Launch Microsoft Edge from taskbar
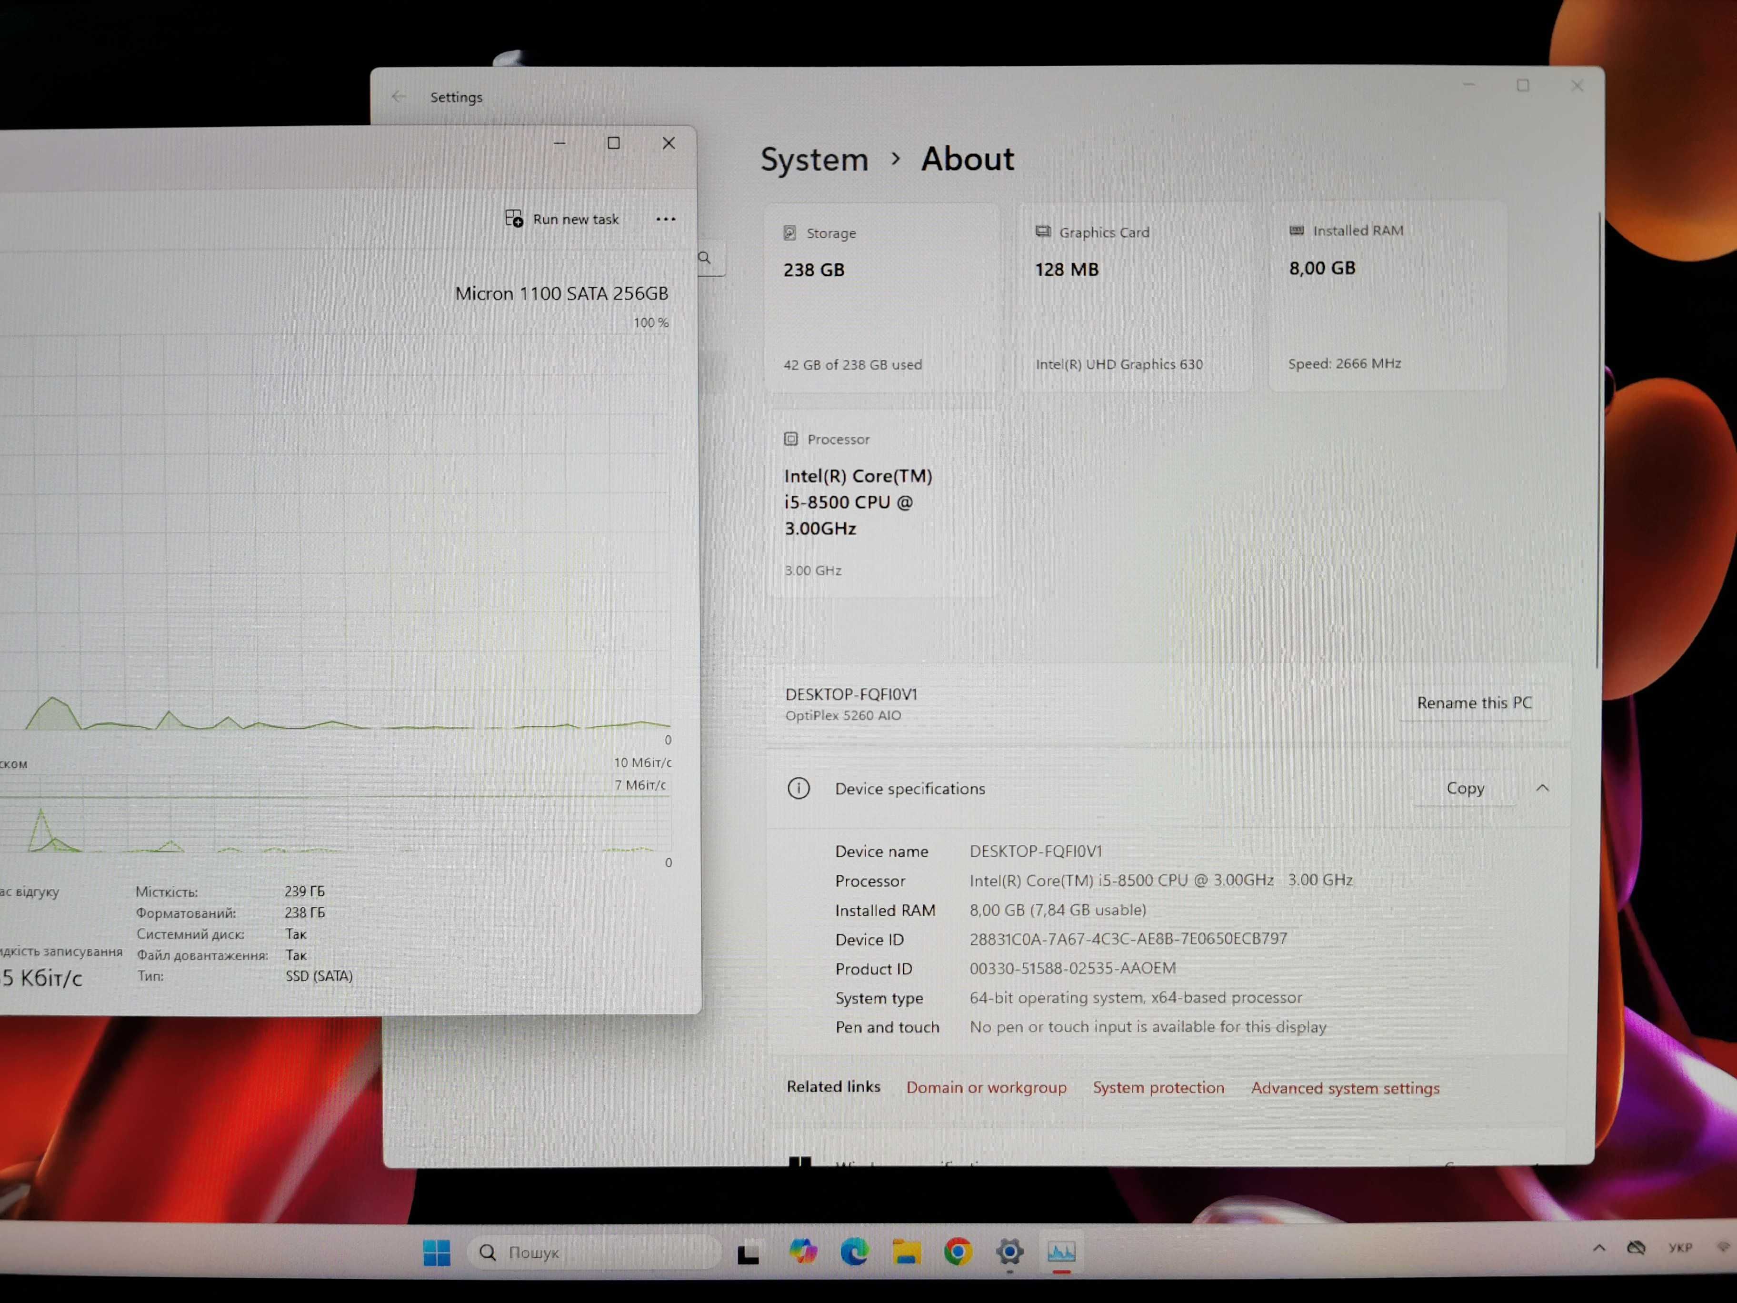The height and width of the screenshot is (1303, 1737). point(854,1251)
